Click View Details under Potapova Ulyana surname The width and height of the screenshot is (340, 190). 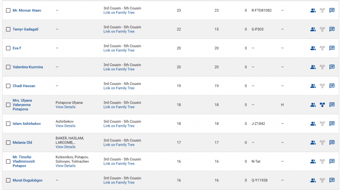[65, 107]
